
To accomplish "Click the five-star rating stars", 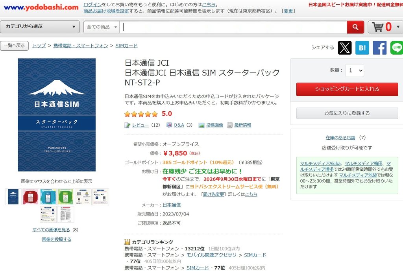I will pos(141,114).
